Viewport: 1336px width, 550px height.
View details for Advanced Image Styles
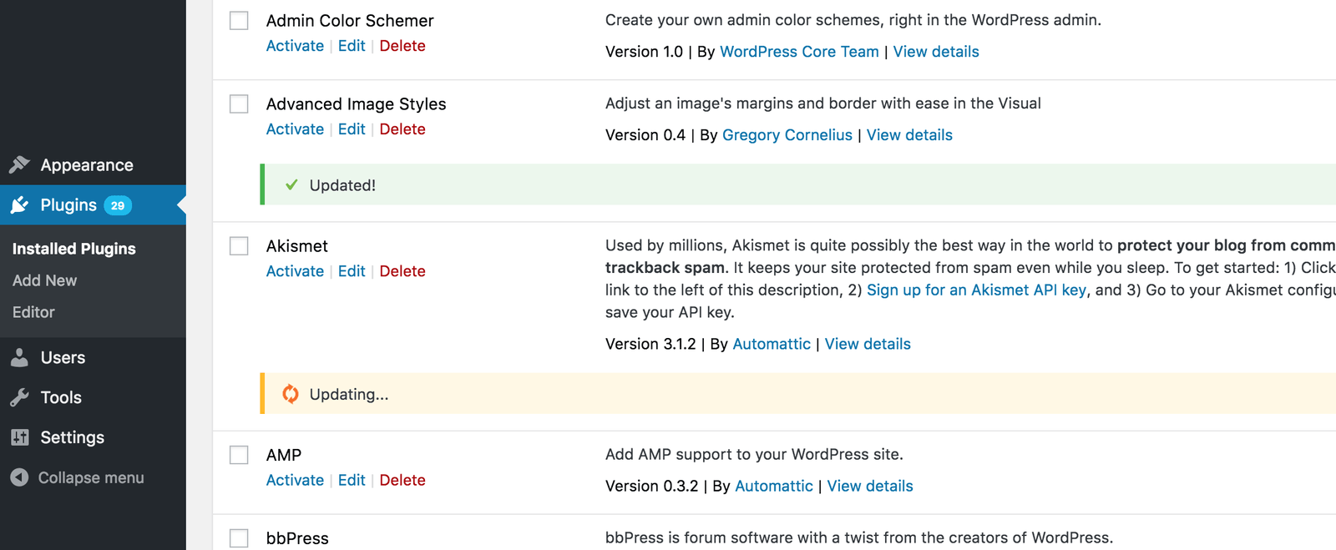click(909, 135)
